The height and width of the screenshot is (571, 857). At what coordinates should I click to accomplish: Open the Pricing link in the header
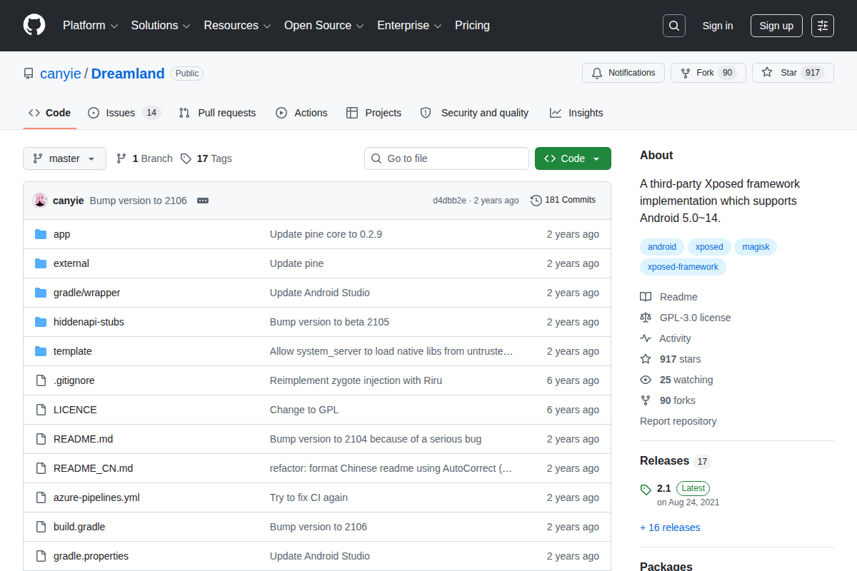(x=472, y=26)
